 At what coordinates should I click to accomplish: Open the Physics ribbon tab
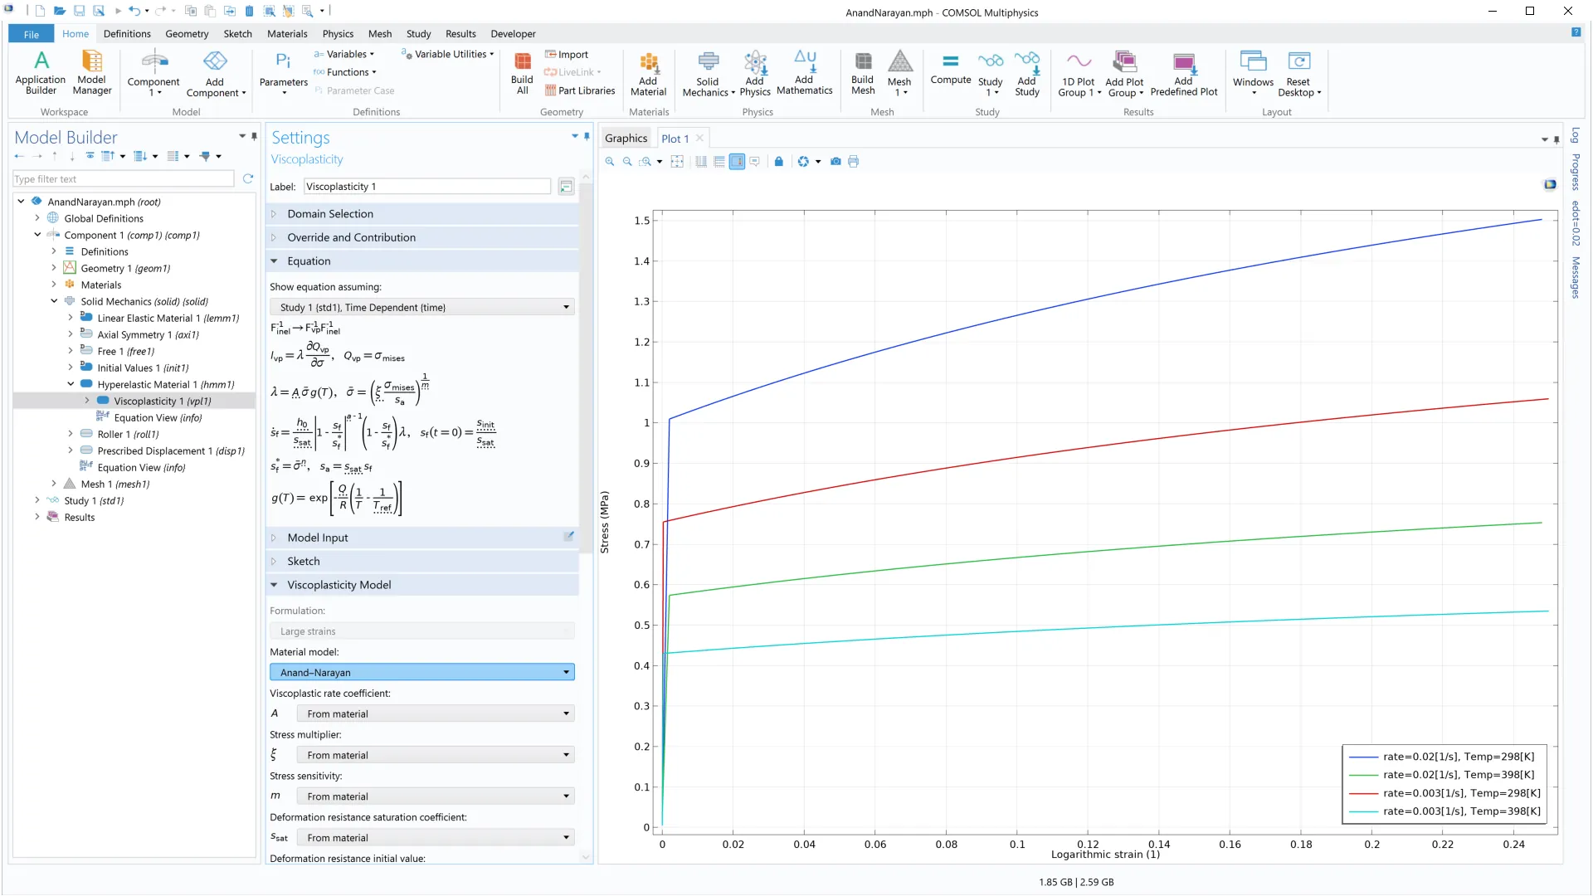point(338,34)
